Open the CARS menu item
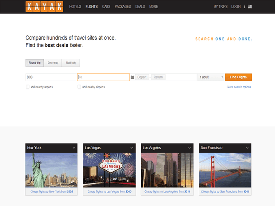275x206 pixels. 106,7
